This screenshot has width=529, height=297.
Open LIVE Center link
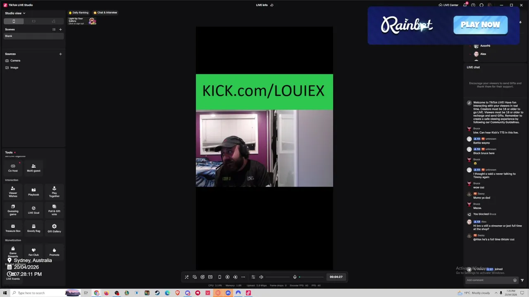448,5
